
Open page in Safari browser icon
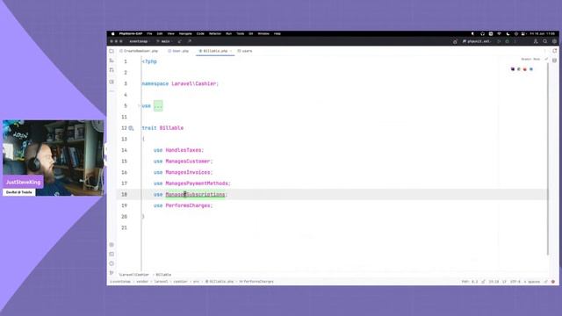coord(531,69)
